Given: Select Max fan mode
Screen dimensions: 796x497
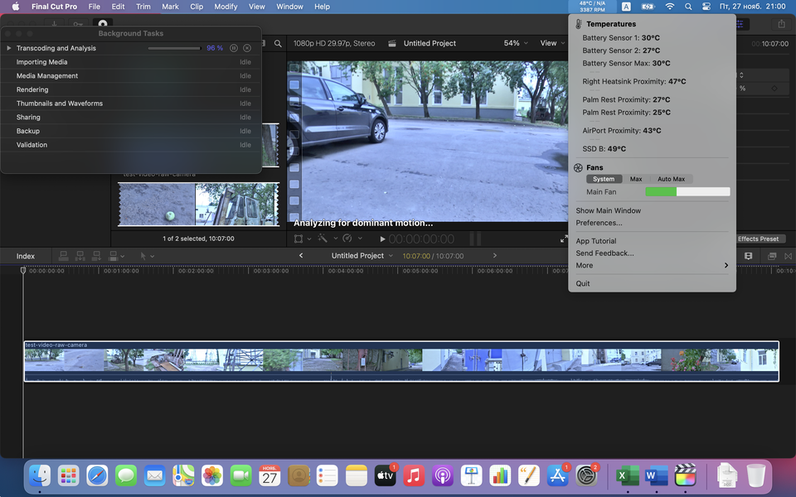Looking at the screenshot, I should (636, 179).
